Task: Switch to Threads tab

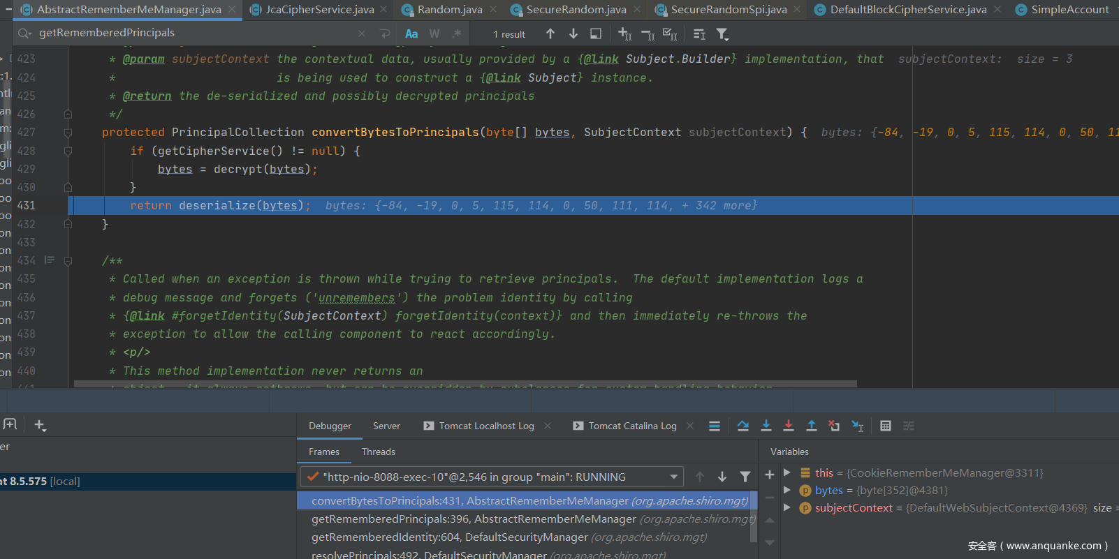Action: click(378, 452)
